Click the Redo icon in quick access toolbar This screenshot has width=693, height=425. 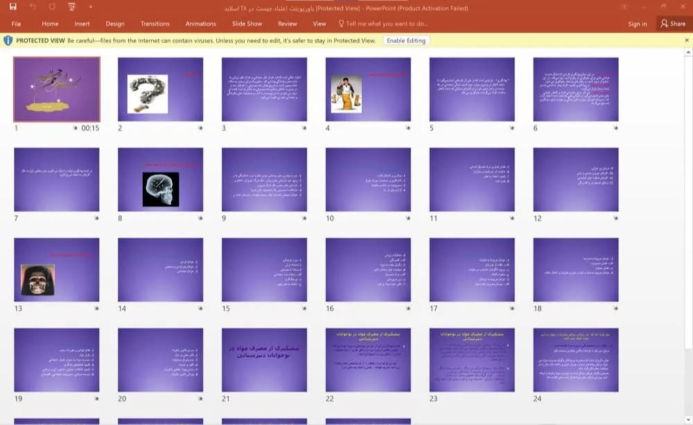click(x=52, y=7)
